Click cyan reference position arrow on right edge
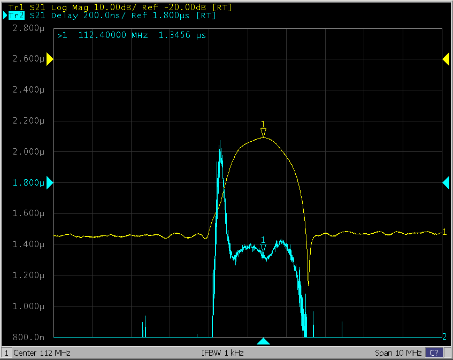Image resolution: width=453 pixels, height=360 pixels. (x=446, y=183)
